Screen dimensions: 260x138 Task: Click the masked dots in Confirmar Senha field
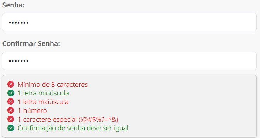coord(18,61)
